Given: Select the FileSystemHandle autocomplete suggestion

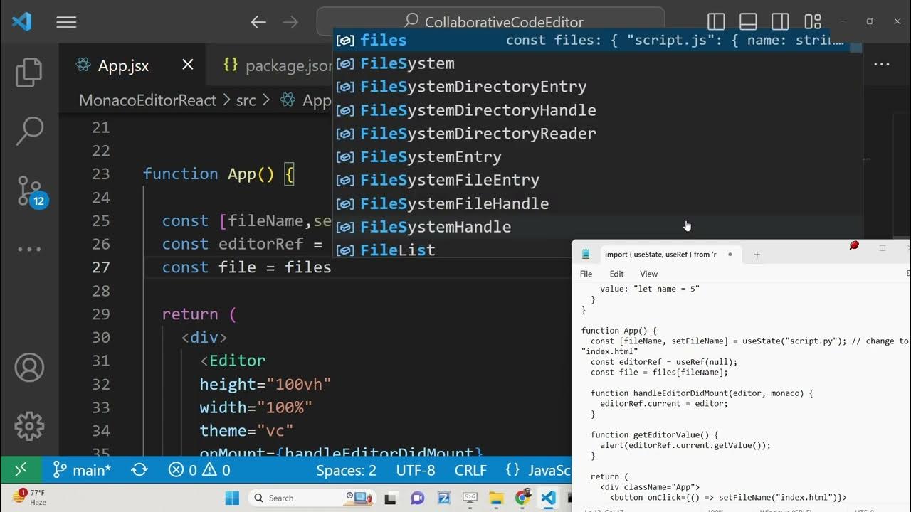Looking at the screenshot, I should click(435, 227).
